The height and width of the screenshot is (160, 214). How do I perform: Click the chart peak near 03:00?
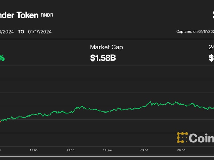pos(150,101)
